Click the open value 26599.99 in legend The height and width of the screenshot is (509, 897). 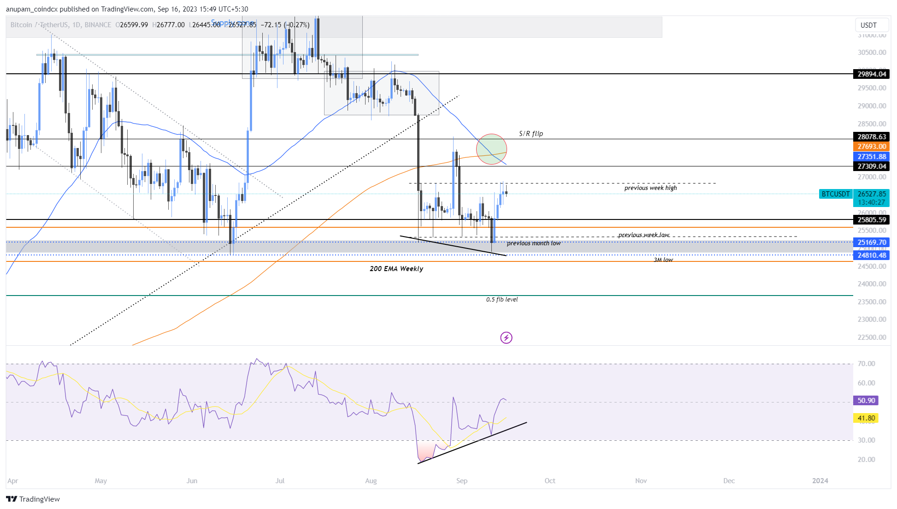point(134,25)
